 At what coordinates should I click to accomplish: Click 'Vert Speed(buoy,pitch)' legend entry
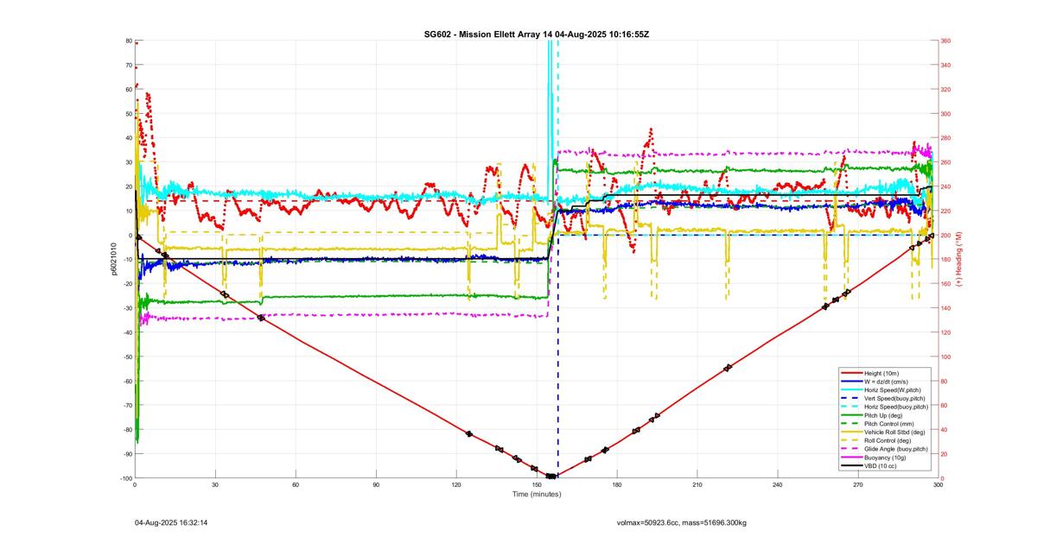click(895, 398)
